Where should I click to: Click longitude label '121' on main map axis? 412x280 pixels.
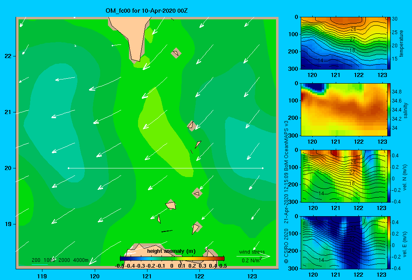coord(147,276)
